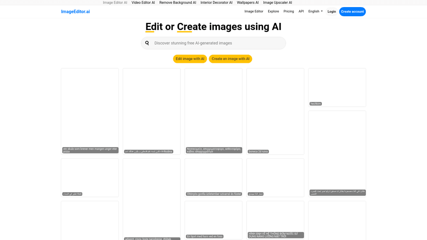Click the Create an image with AI button

coord(230,59)
